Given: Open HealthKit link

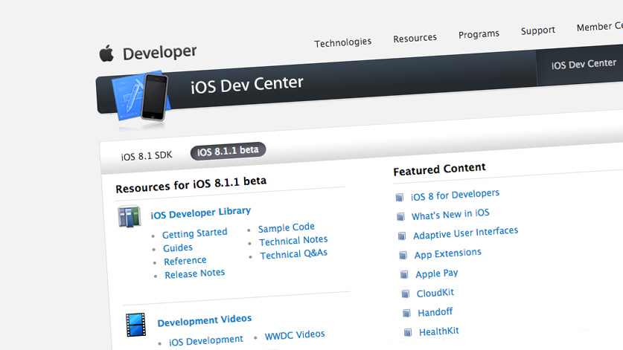Looking at the screenshot, I should (438, 331).
